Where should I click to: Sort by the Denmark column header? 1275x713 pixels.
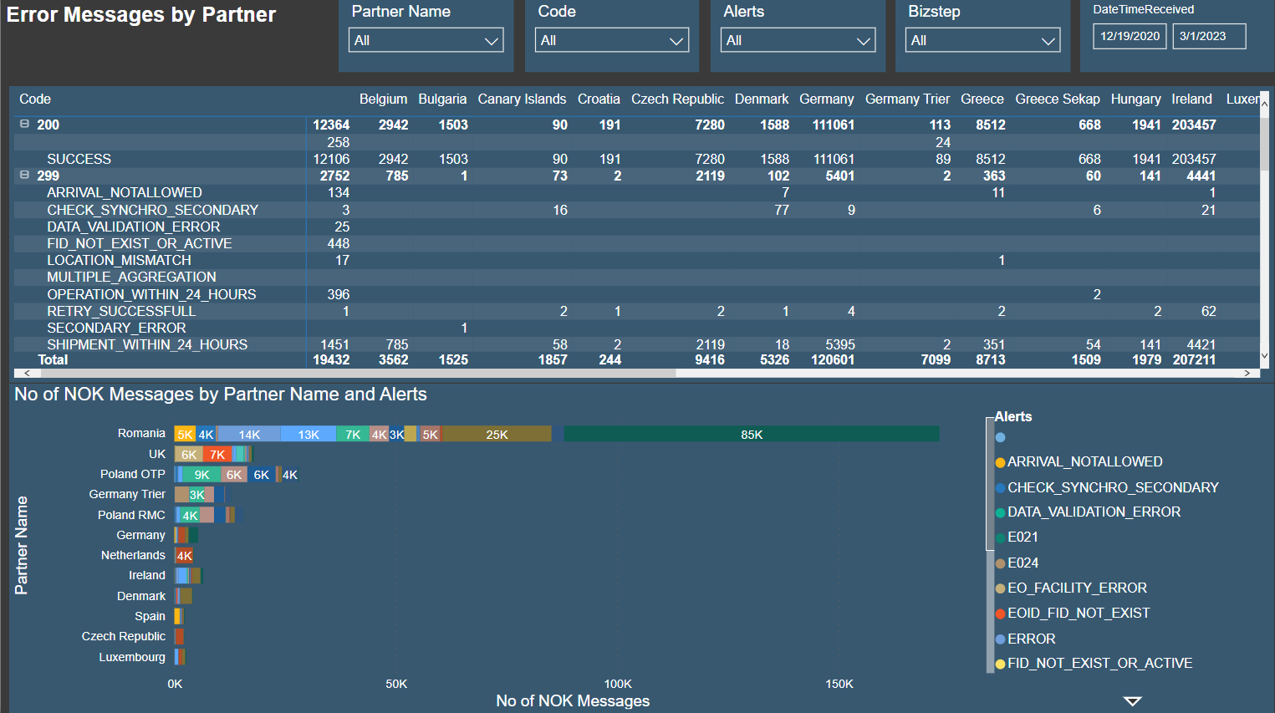tap(762, 99)
